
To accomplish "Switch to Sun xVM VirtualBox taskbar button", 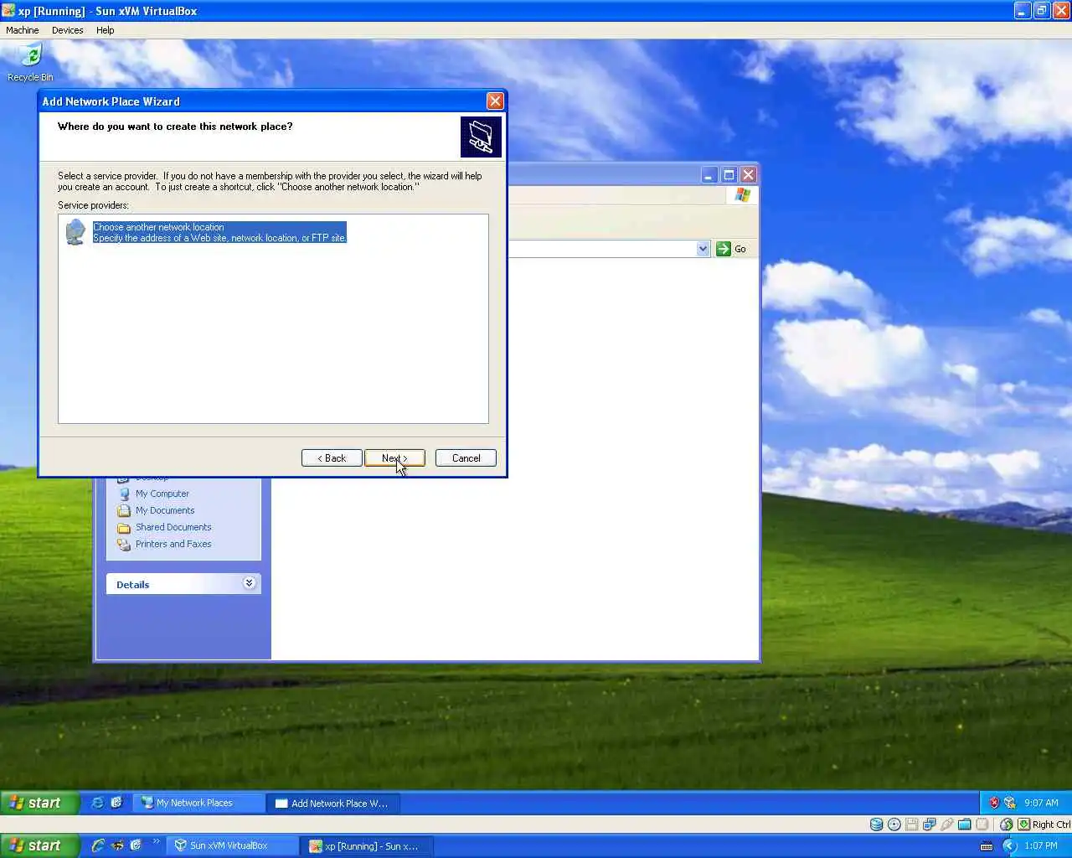I will (x=232, y=845).
